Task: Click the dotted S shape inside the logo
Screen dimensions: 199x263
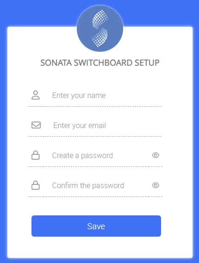Action: pyautogui.click(x=100, y=28)
